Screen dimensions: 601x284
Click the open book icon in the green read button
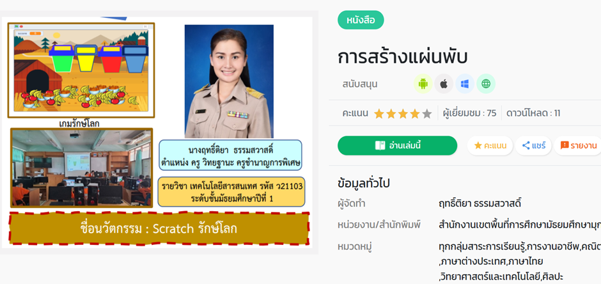tap(380, 146)
